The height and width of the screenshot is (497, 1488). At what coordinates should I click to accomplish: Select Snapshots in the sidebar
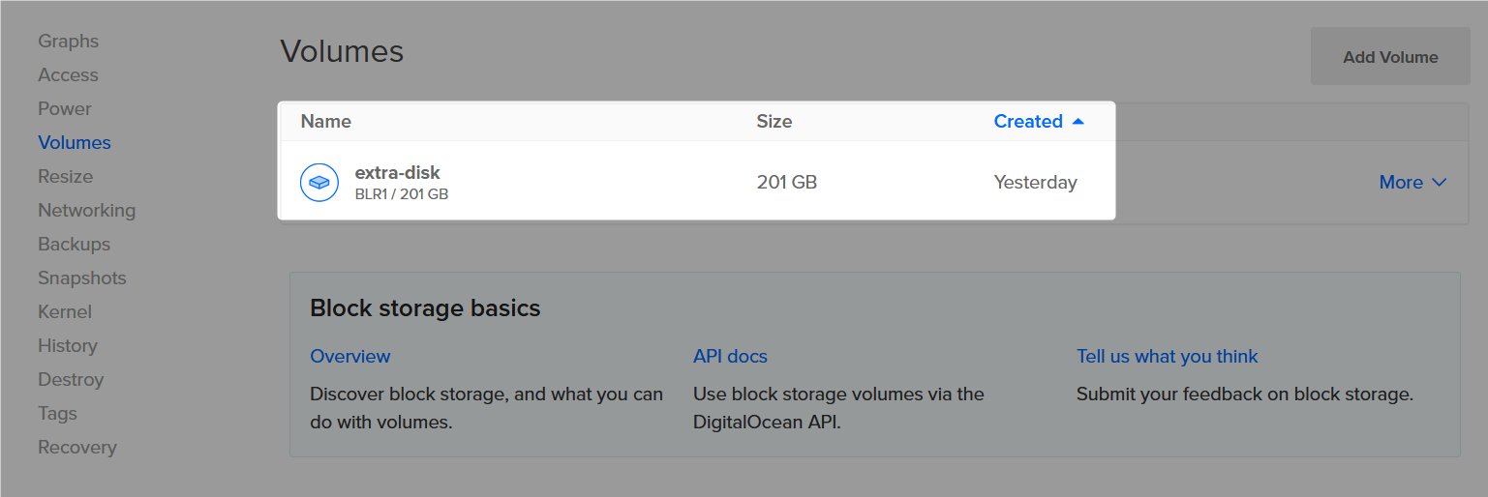[x=81, y=278]
